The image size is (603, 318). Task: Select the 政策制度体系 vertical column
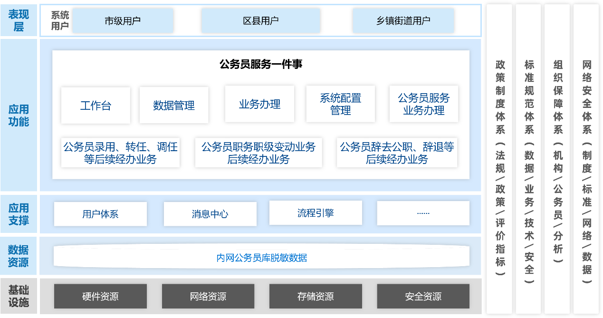[x=499, y=159]
